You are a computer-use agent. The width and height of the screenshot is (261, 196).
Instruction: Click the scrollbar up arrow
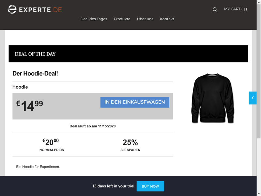(x=259, y=2)
